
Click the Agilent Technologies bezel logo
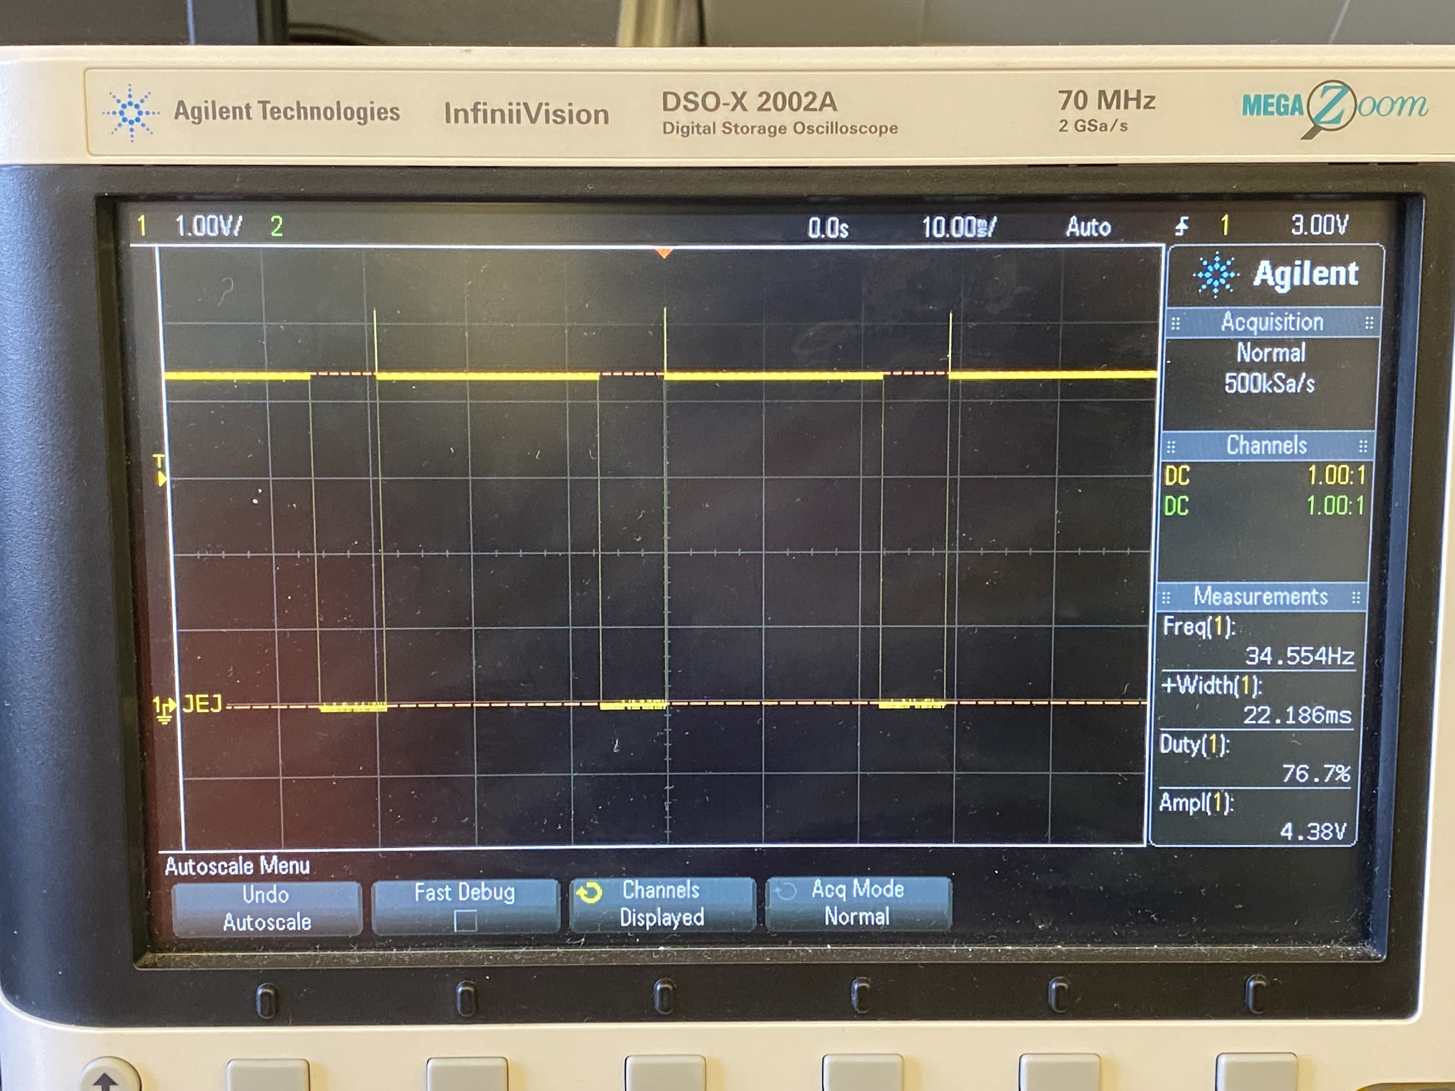tap(252, 112)
